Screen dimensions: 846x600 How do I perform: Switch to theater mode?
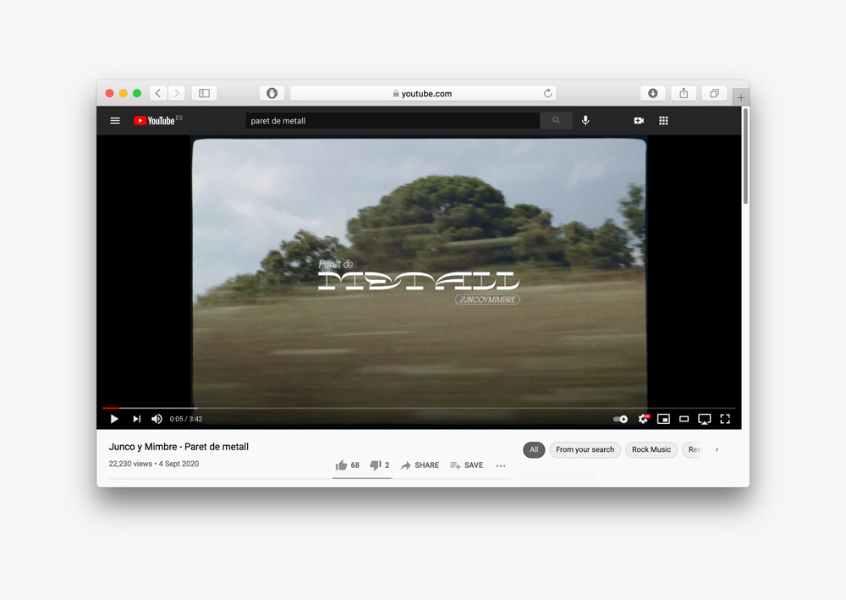click(684, 419)
